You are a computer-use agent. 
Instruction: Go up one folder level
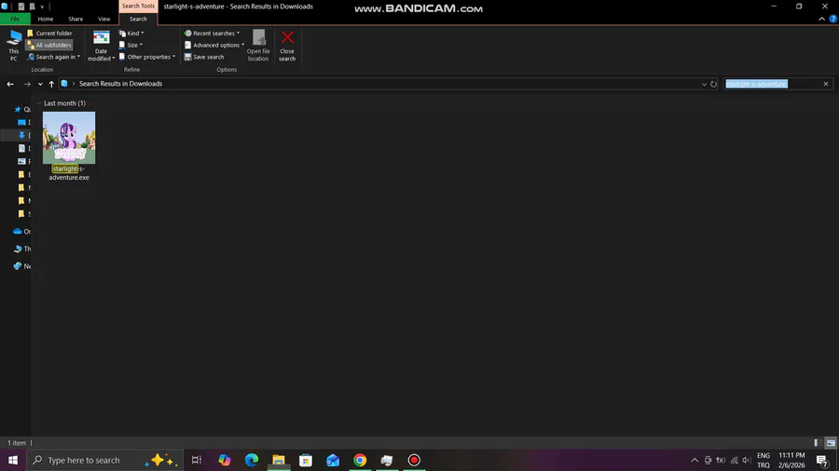click(x=51, y=84)
